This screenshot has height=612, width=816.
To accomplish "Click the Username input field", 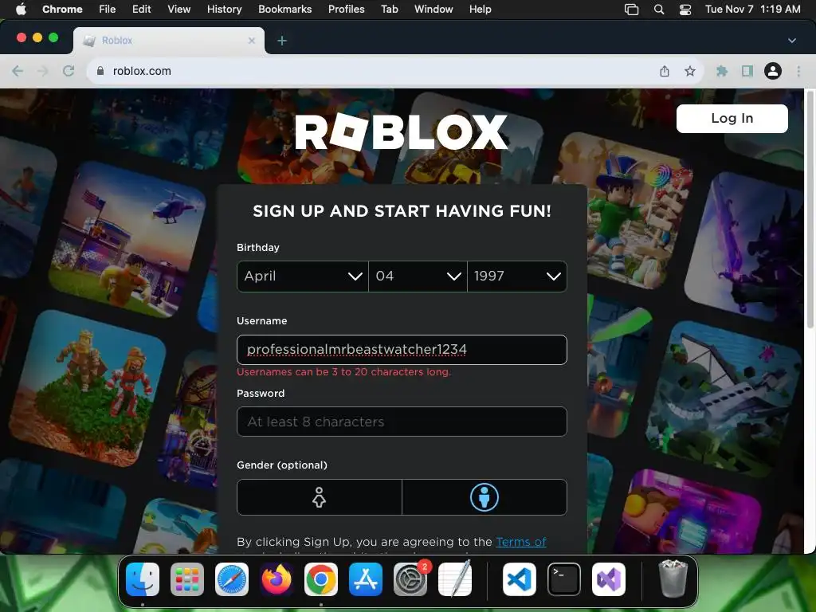I will [x=402, y=350].
